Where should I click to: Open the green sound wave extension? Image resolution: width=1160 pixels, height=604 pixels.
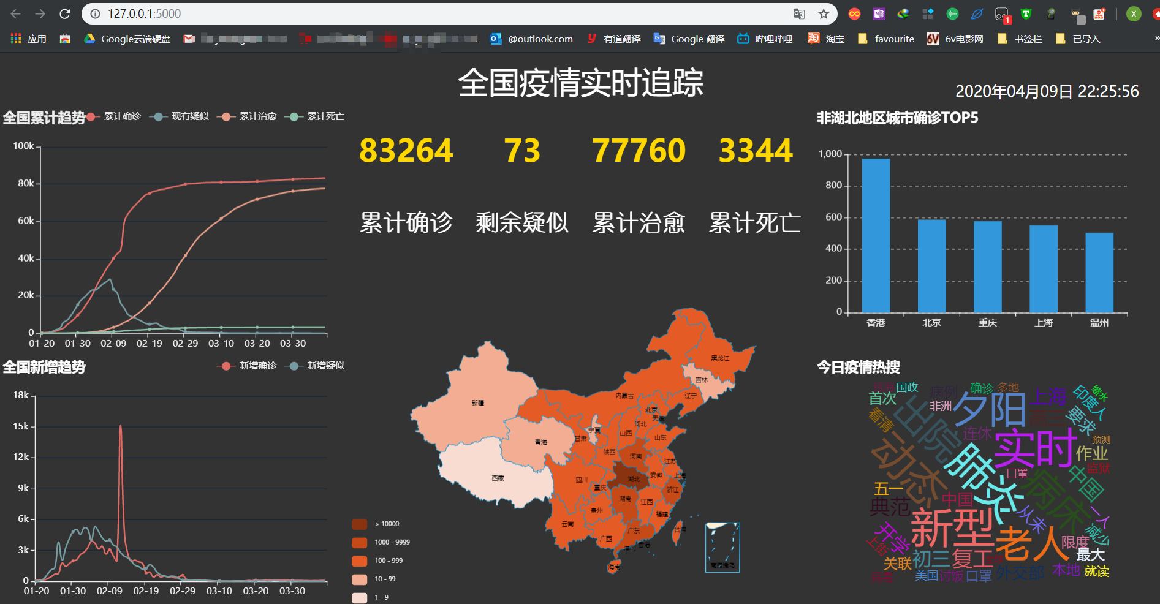tap(952, 13)
